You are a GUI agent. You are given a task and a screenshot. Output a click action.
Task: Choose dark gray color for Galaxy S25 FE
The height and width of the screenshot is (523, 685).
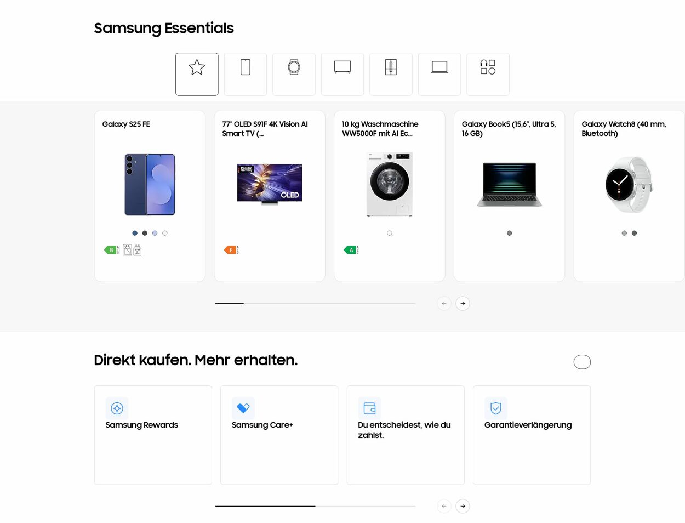coord(145,233)
